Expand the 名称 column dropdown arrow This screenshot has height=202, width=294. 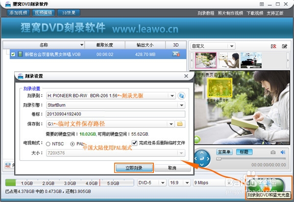[82, 45]
